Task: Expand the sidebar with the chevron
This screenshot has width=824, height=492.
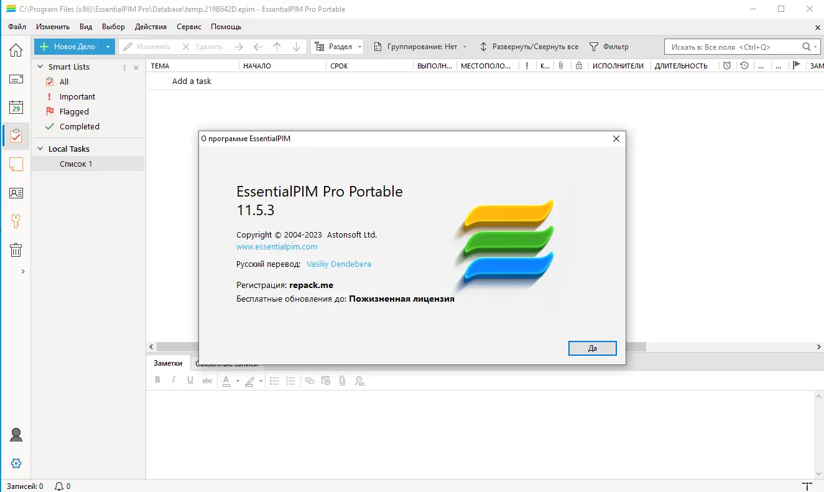Action: pos(23,271)
